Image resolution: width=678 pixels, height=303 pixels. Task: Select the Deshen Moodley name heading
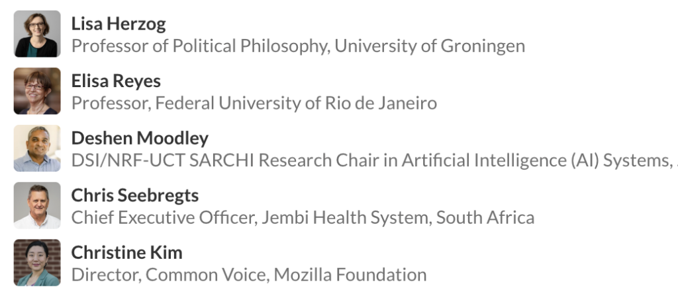[140, 139]
